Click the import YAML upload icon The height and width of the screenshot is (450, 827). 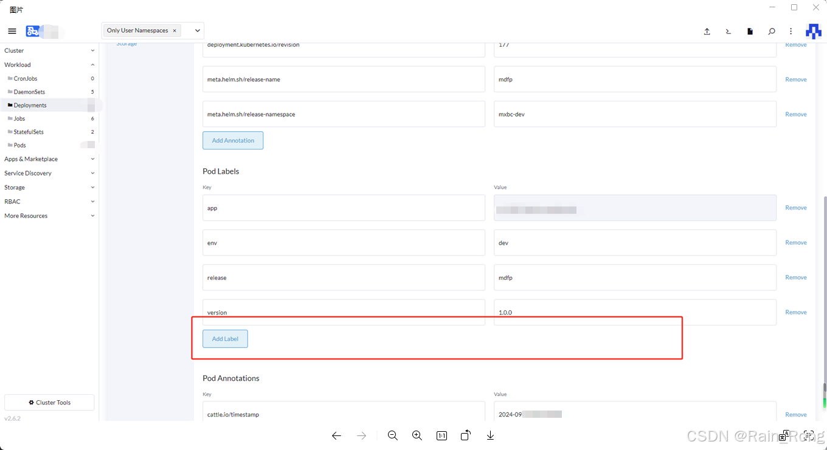[x=707, y=31]
